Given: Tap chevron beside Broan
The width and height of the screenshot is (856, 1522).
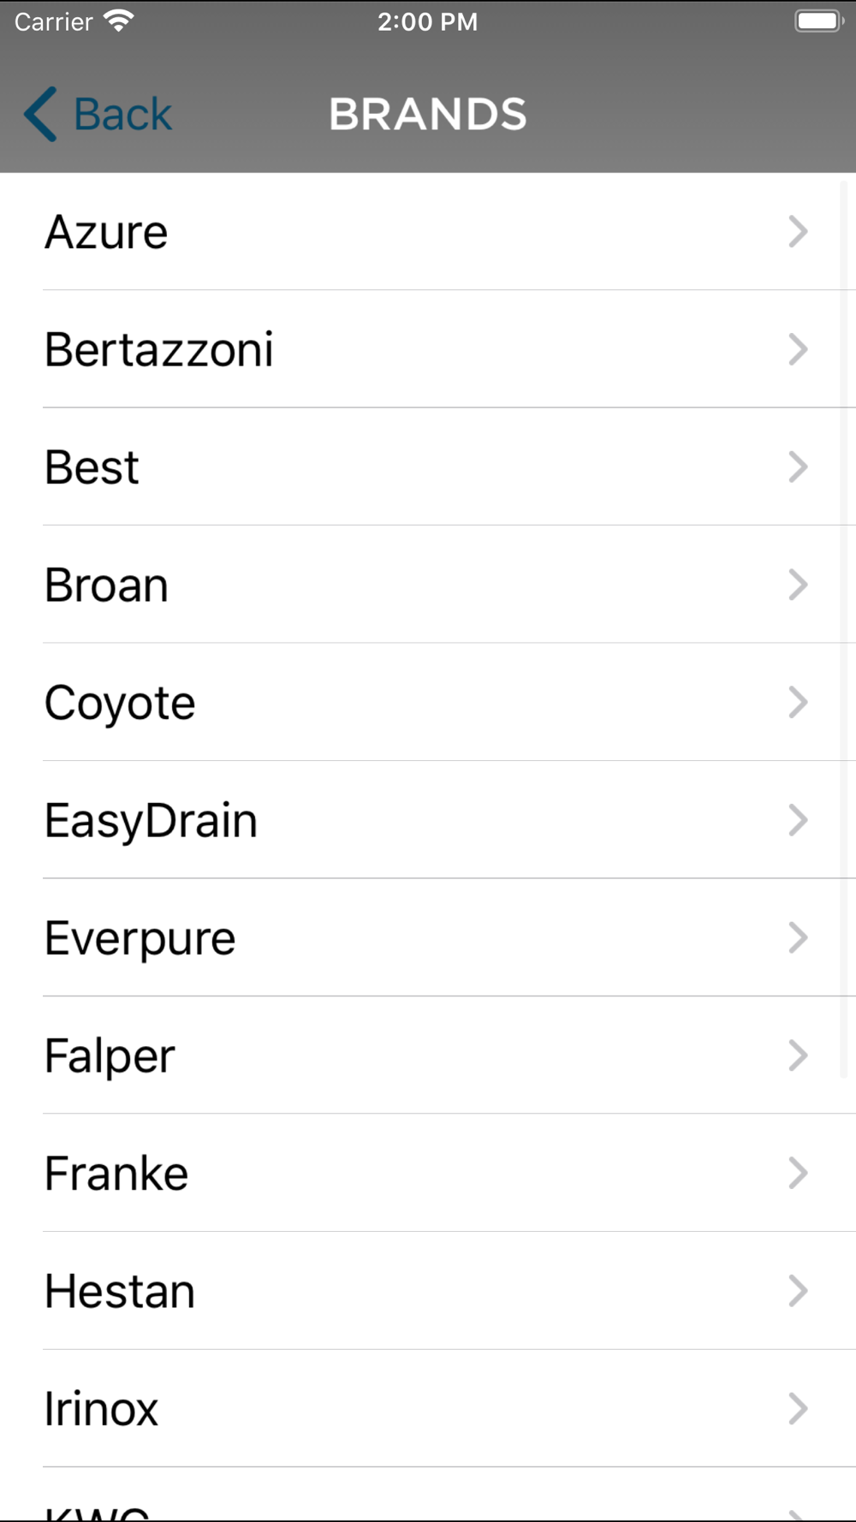Looking at the screenshot, I should 798,585.
